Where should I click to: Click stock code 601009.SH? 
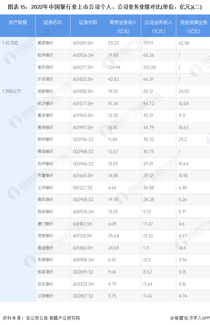83,43
